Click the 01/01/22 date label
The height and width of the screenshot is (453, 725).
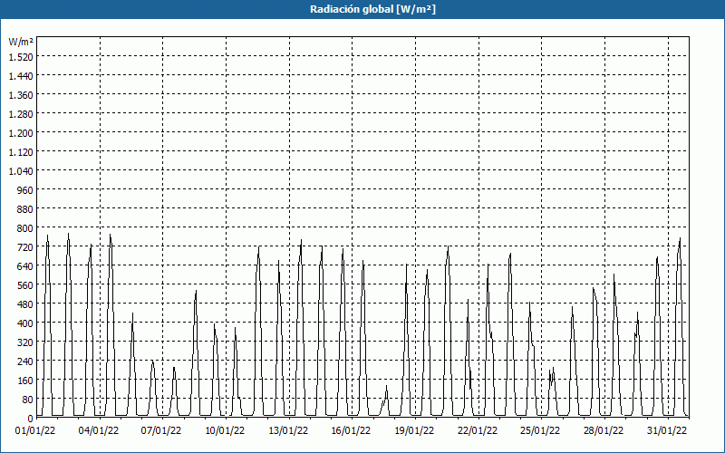[x=35, y=431]
